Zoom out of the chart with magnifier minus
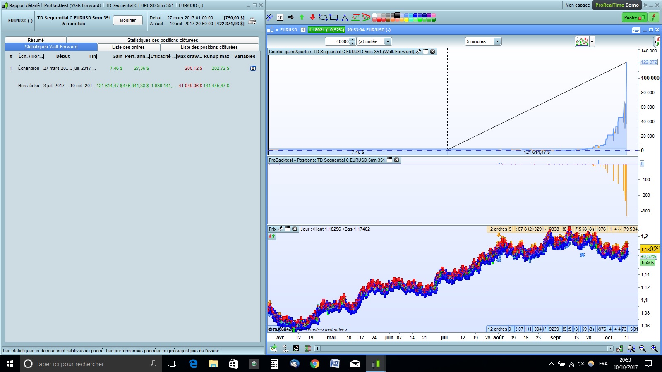Image resolution: width=662 pixels, height=372 pixels. tap(643, 348)
